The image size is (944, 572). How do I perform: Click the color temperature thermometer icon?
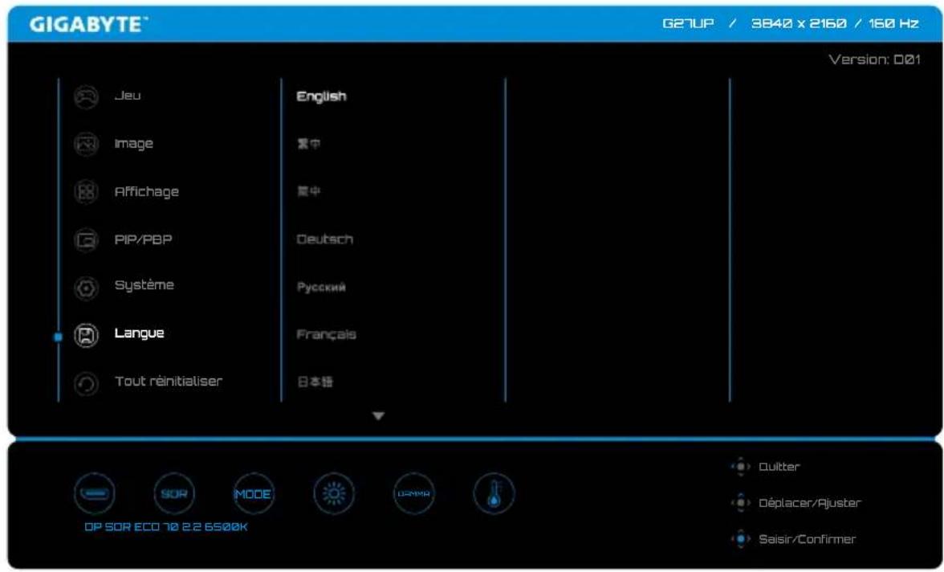(494, 493)
